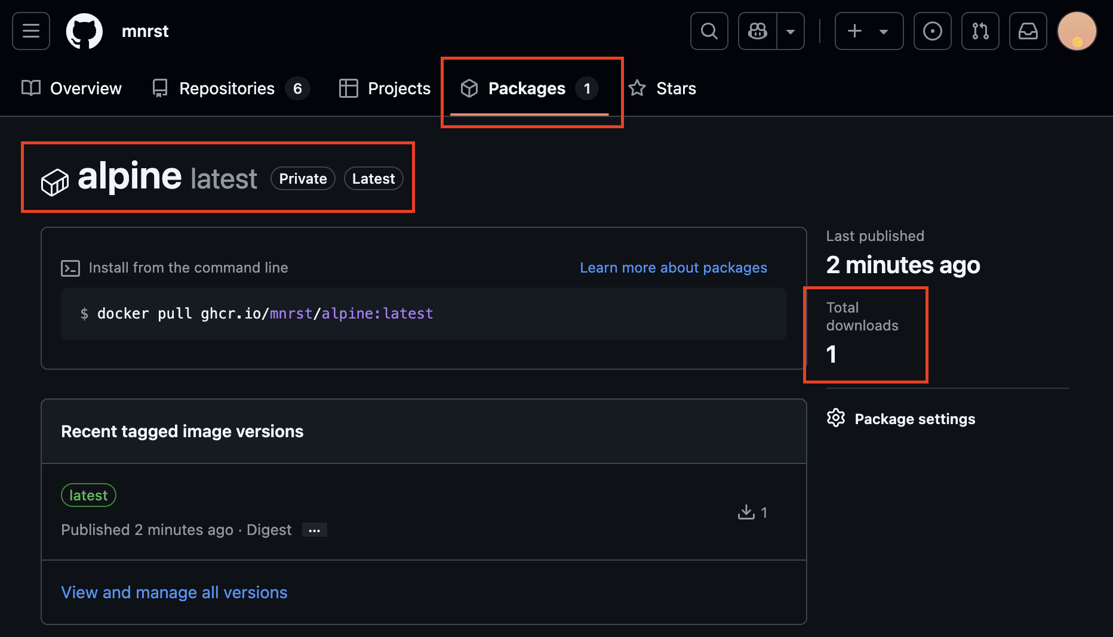Switch to the Projects tab
Viewport: 1113px width, 637px height.
385,88
